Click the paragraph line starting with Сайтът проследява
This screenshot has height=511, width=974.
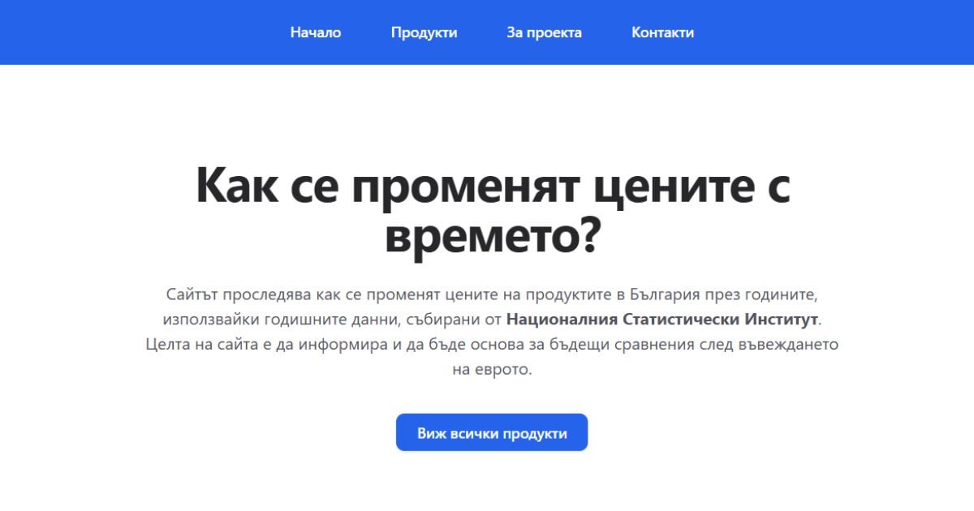point(496,293)
